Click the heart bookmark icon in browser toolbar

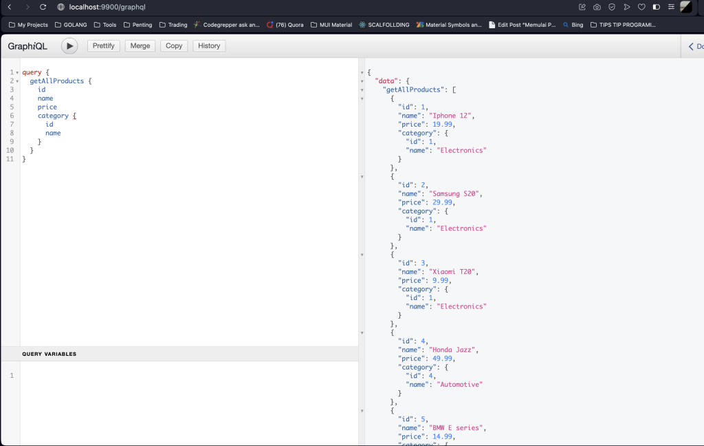click(x=641, y=7)
